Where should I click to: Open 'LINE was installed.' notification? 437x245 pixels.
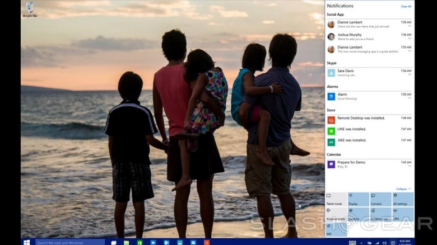[x=352, y=129]
